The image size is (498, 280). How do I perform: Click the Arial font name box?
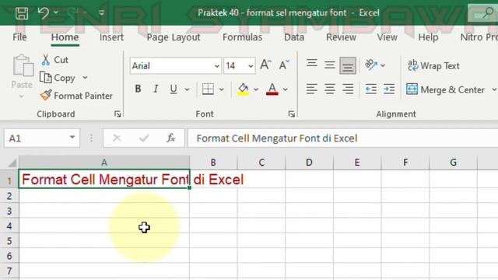[171, 65]
